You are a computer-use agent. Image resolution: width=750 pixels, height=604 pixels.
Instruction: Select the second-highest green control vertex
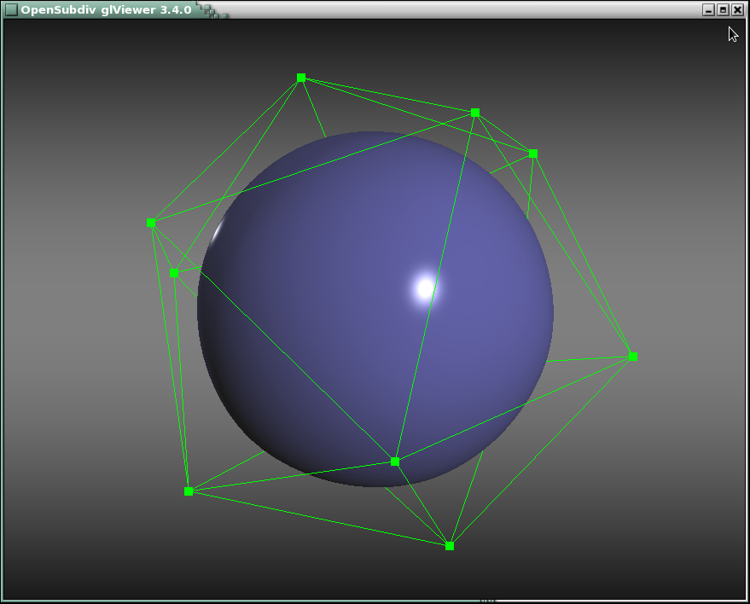[x=475, y=113]
